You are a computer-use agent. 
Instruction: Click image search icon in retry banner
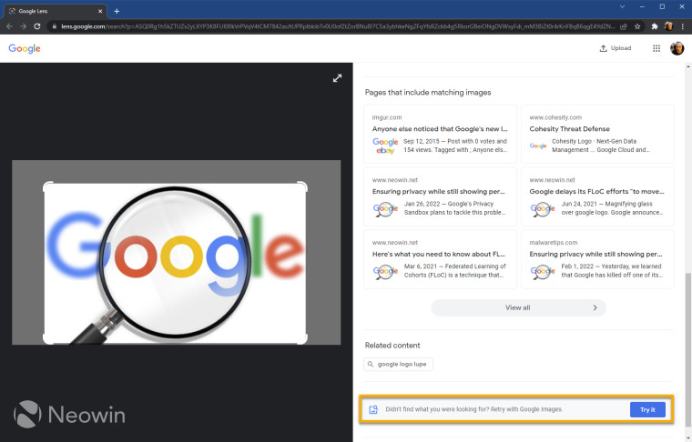tap(373, 409)
